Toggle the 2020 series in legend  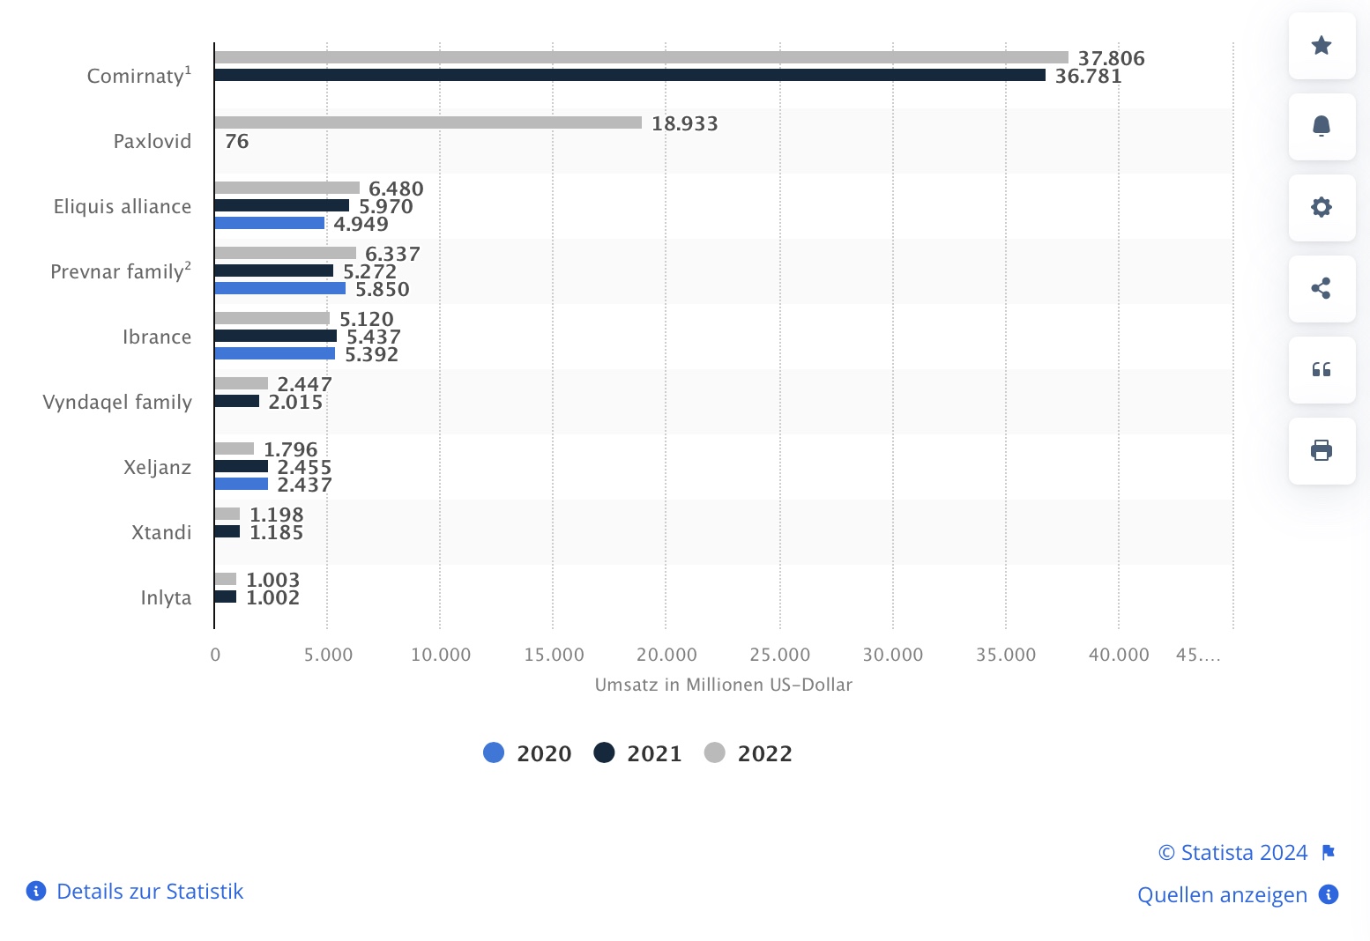click(544, 753)
